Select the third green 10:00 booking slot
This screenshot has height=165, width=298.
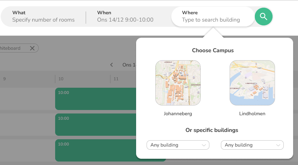coord(95,150)
